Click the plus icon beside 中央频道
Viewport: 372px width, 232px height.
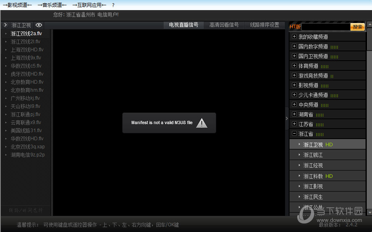[x=294, y=105]
